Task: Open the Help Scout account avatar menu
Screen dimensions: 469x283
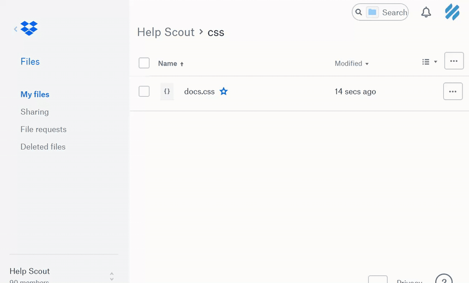Action: click(x=452, y=12)
